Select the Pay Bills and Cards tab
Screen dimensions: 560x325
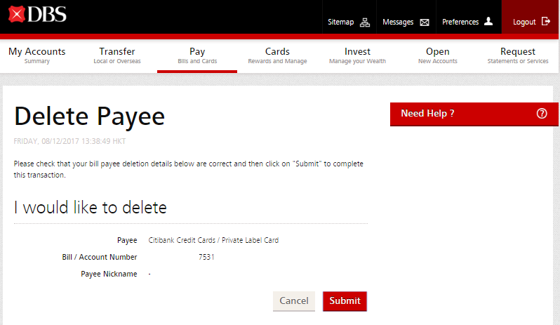point(197,55)
